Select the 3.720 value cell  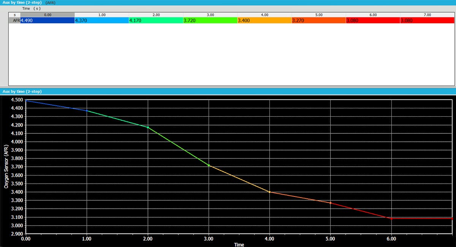[210, 21]
